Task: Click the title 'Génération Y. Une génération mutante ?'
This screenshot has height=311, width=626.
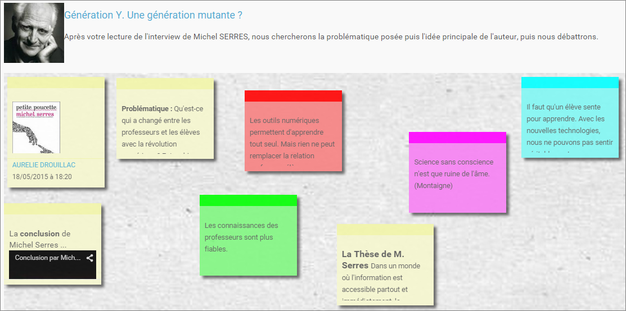Action: 154,15
